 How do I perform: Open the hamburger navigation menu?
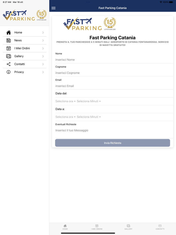coord(53,8)
